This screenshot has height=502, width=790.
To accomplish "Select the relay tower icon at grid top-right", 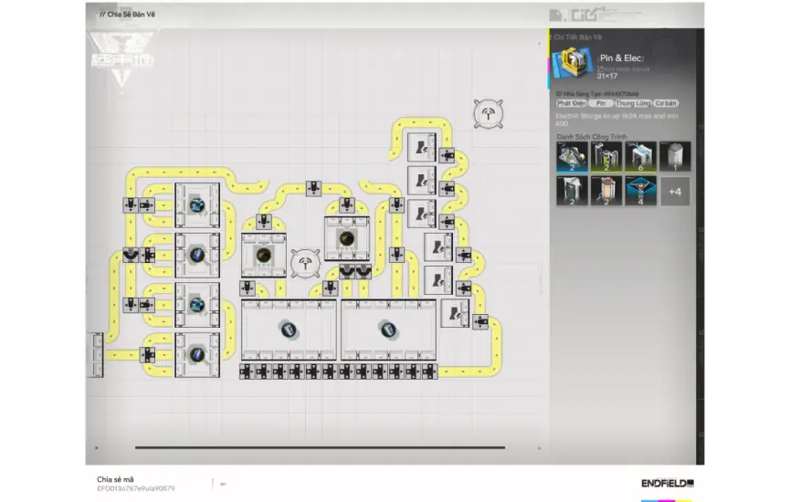I will (489, 114).
